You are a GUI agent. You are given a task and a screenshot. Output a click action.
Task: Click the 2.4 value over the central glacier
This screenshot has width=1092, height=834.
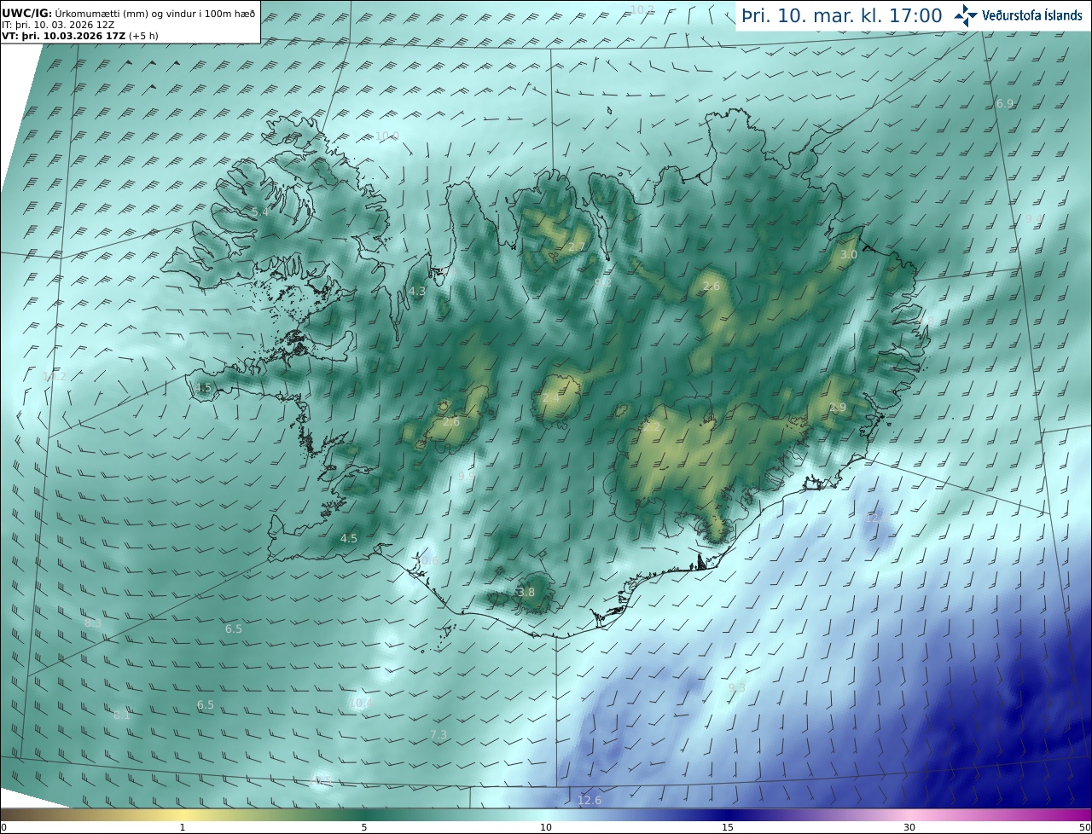coord(551,398)
